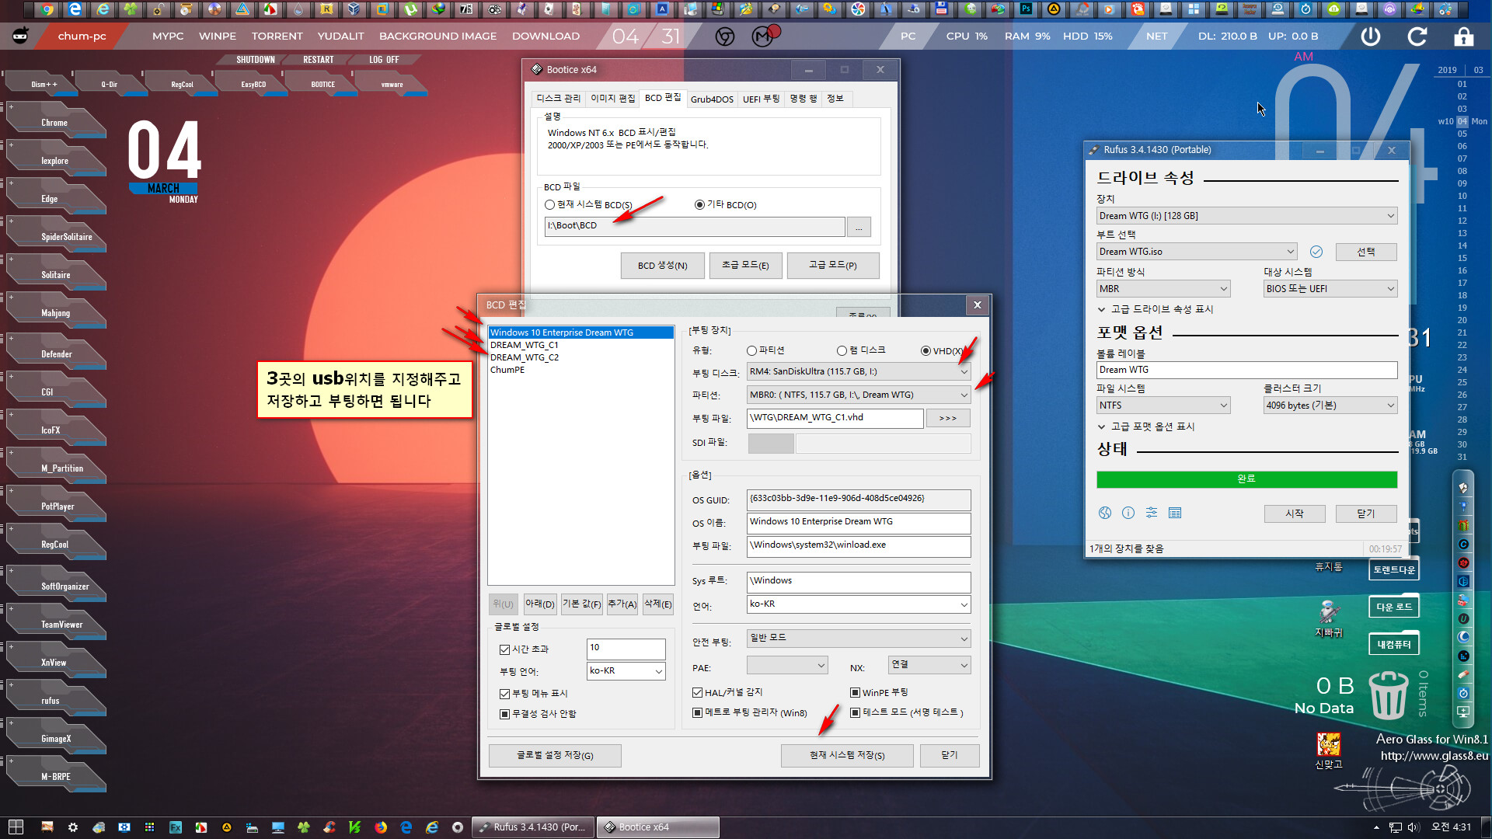
Task: Expand 고급 포맷 옵션 표시 in Rufus
Action: click(x=1146, y=426)
